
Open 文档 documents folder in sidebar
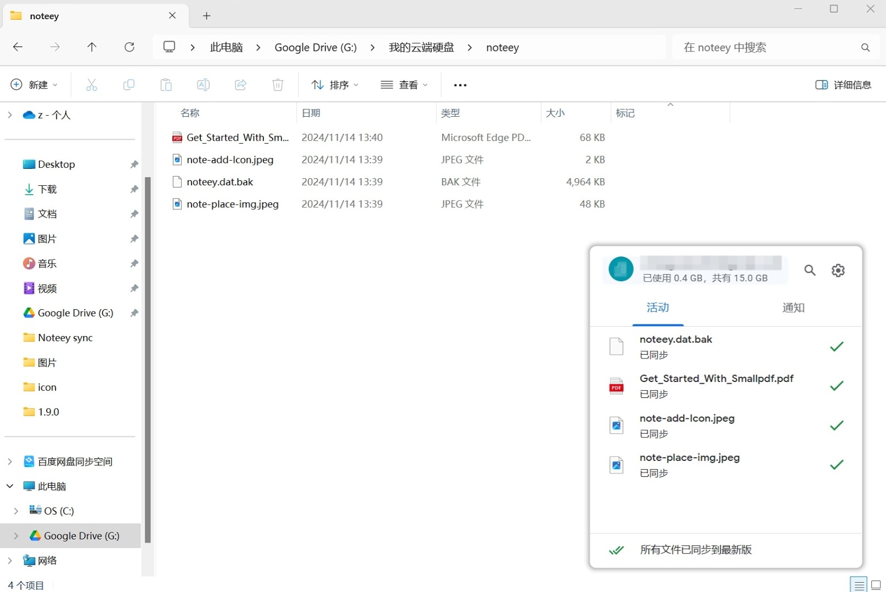tap(48, 214)
